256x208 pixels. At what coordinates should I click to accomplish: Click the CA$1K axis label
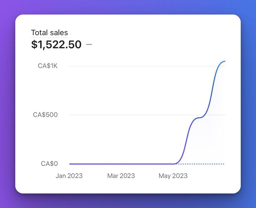point(48,66)
